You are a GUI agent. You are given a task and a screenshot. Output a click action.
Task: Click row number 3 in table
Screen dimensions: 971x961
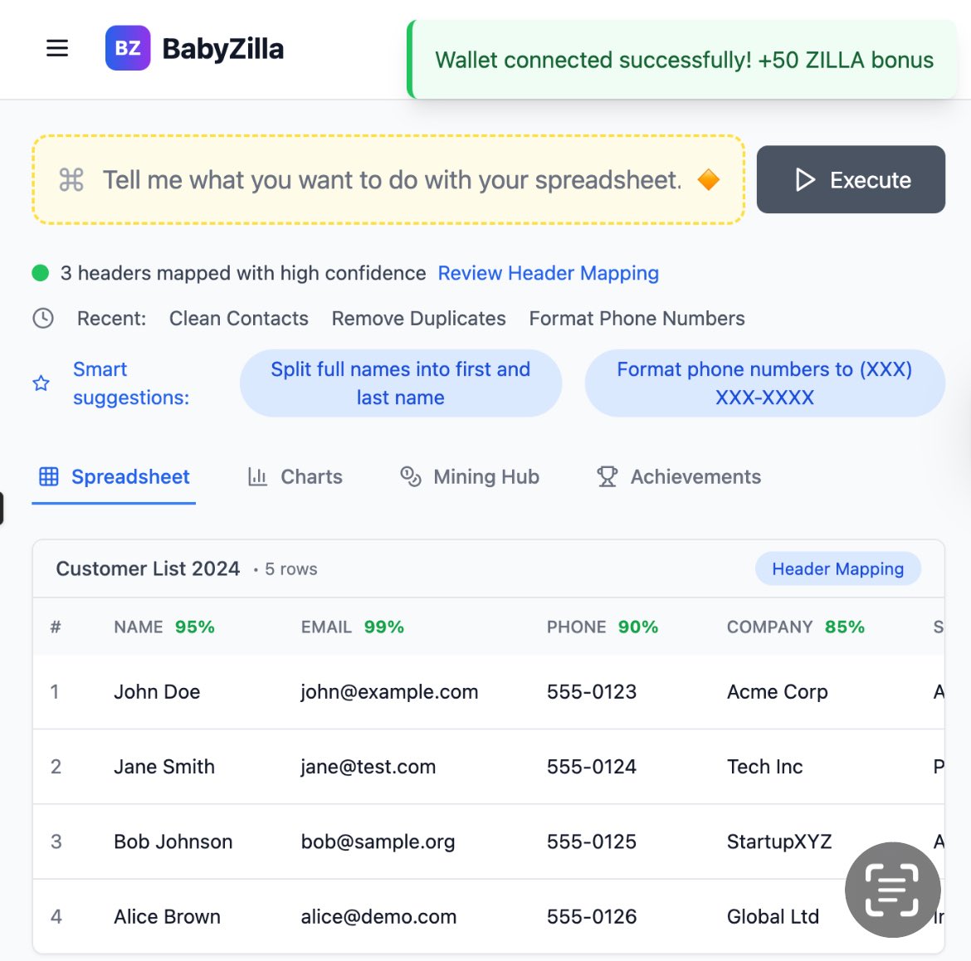coord(56,841)
